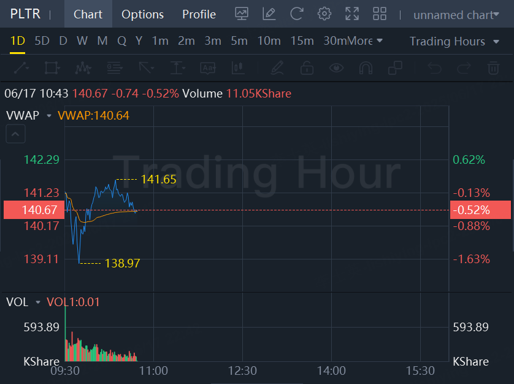Expand the unnamed chart dropdown
Viewport: 514px width, 384px height.
(456, 15)
